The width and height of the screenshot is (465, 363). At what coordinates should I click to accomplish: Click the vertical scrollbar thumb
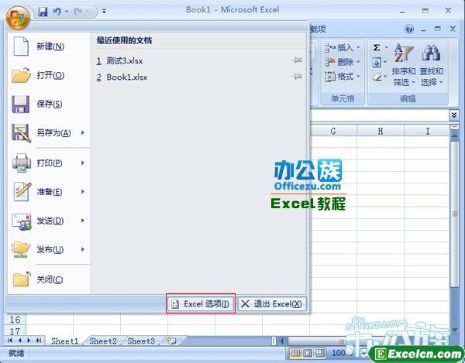pos(454,214)
